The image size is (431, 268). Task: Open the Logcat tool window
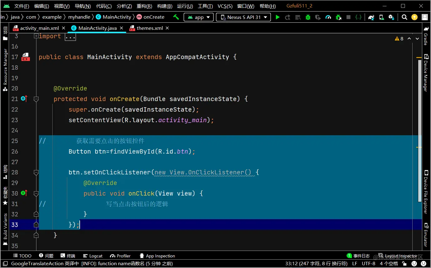click(x=93, y=256)
